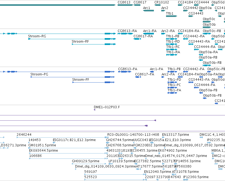
Task: Click the Obp50a gene label
Action: (205, 8)
